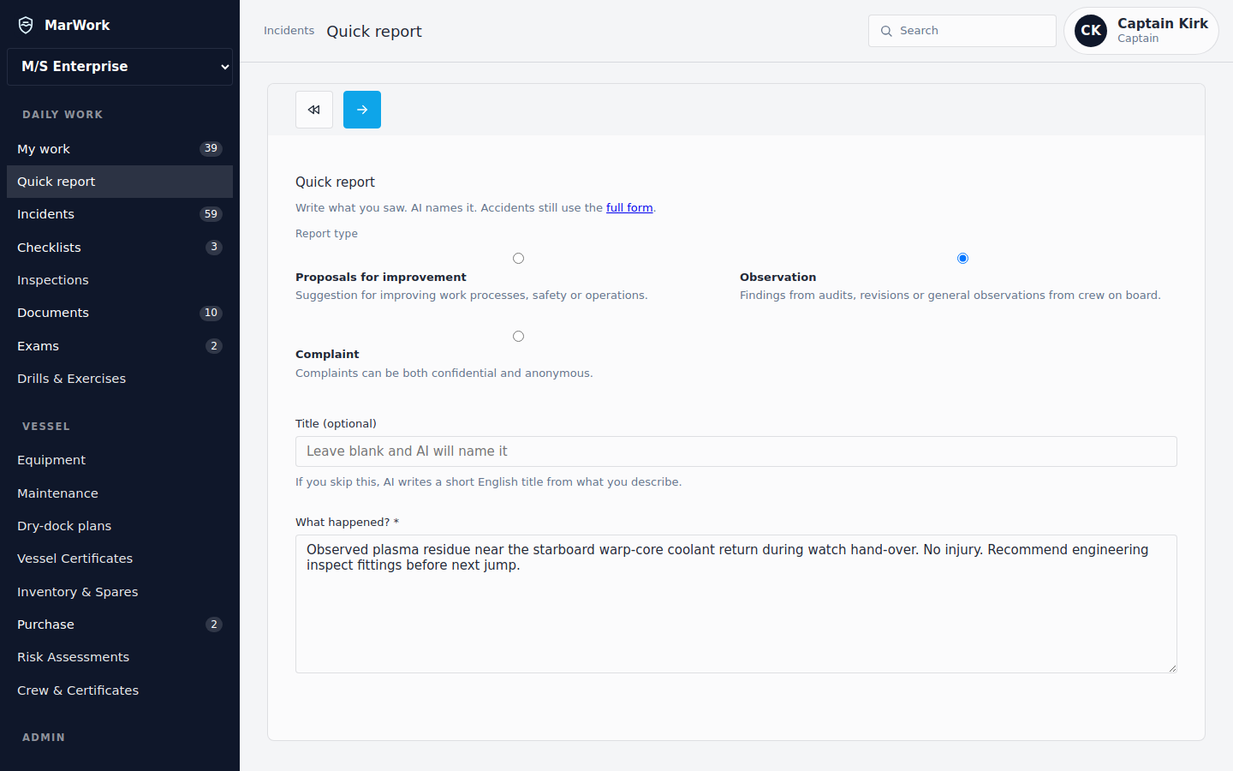The width and height of the screenshot is (1233, 771).
Task: Click the MarWork shield logo icon
Action: 26,25
